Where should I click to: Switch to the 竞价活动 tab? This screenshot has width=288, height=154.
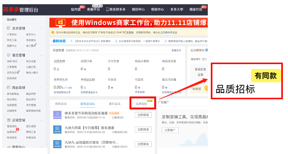coord(115,104)
